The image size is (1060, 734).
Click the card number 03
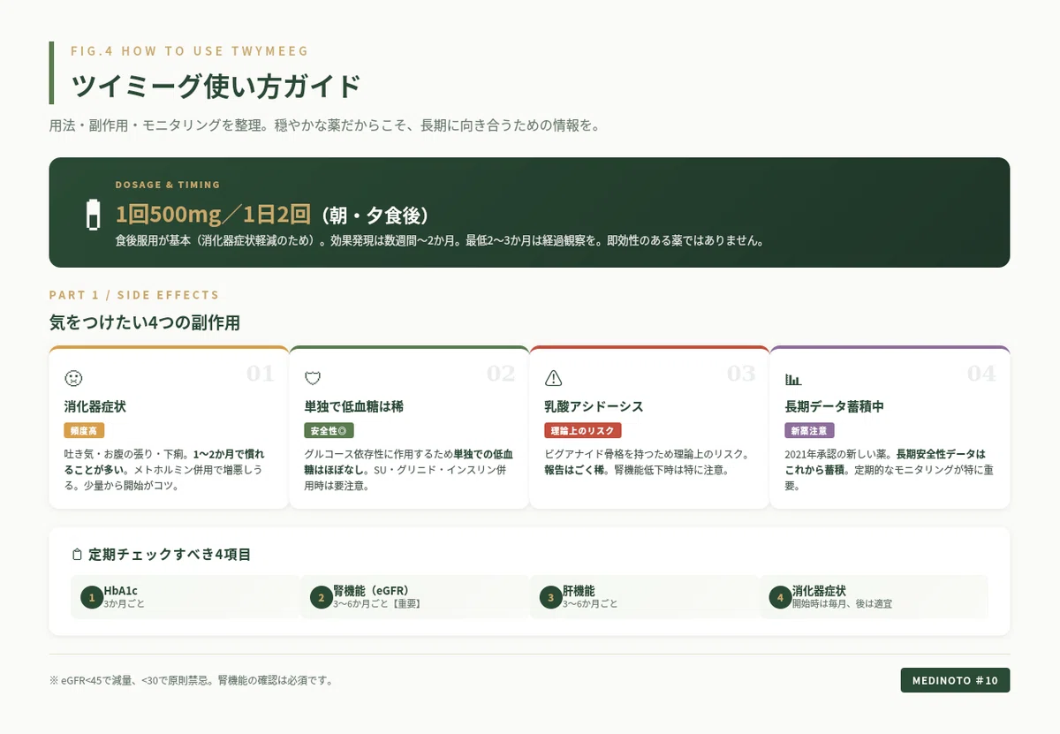pyautogui.click(x=741, y=374)
